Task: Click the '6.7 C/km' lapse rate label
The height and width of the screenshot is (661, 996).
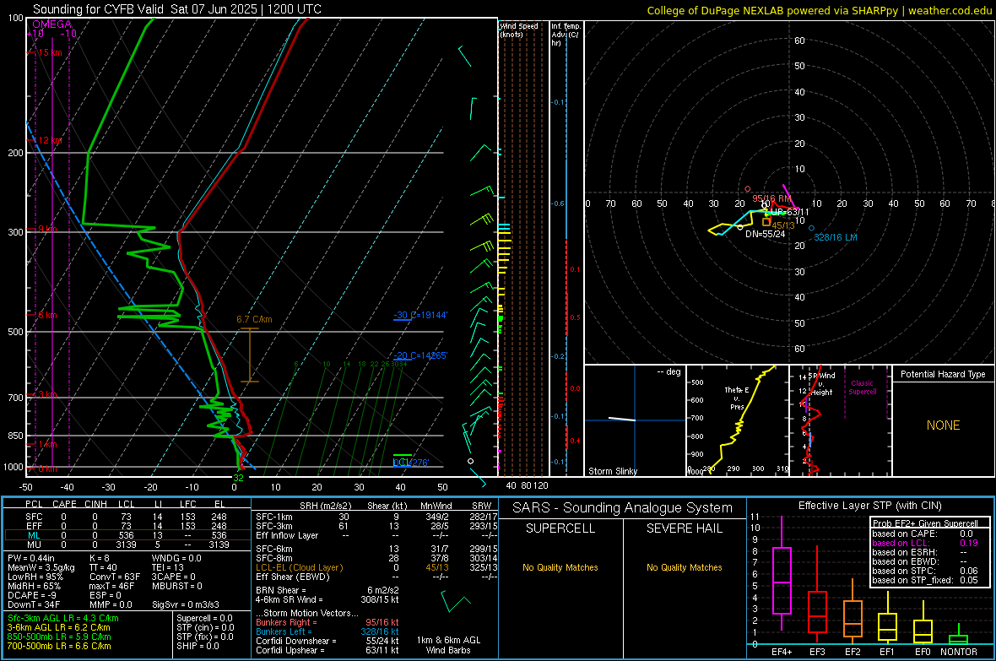Action: [x=254, y=319]
